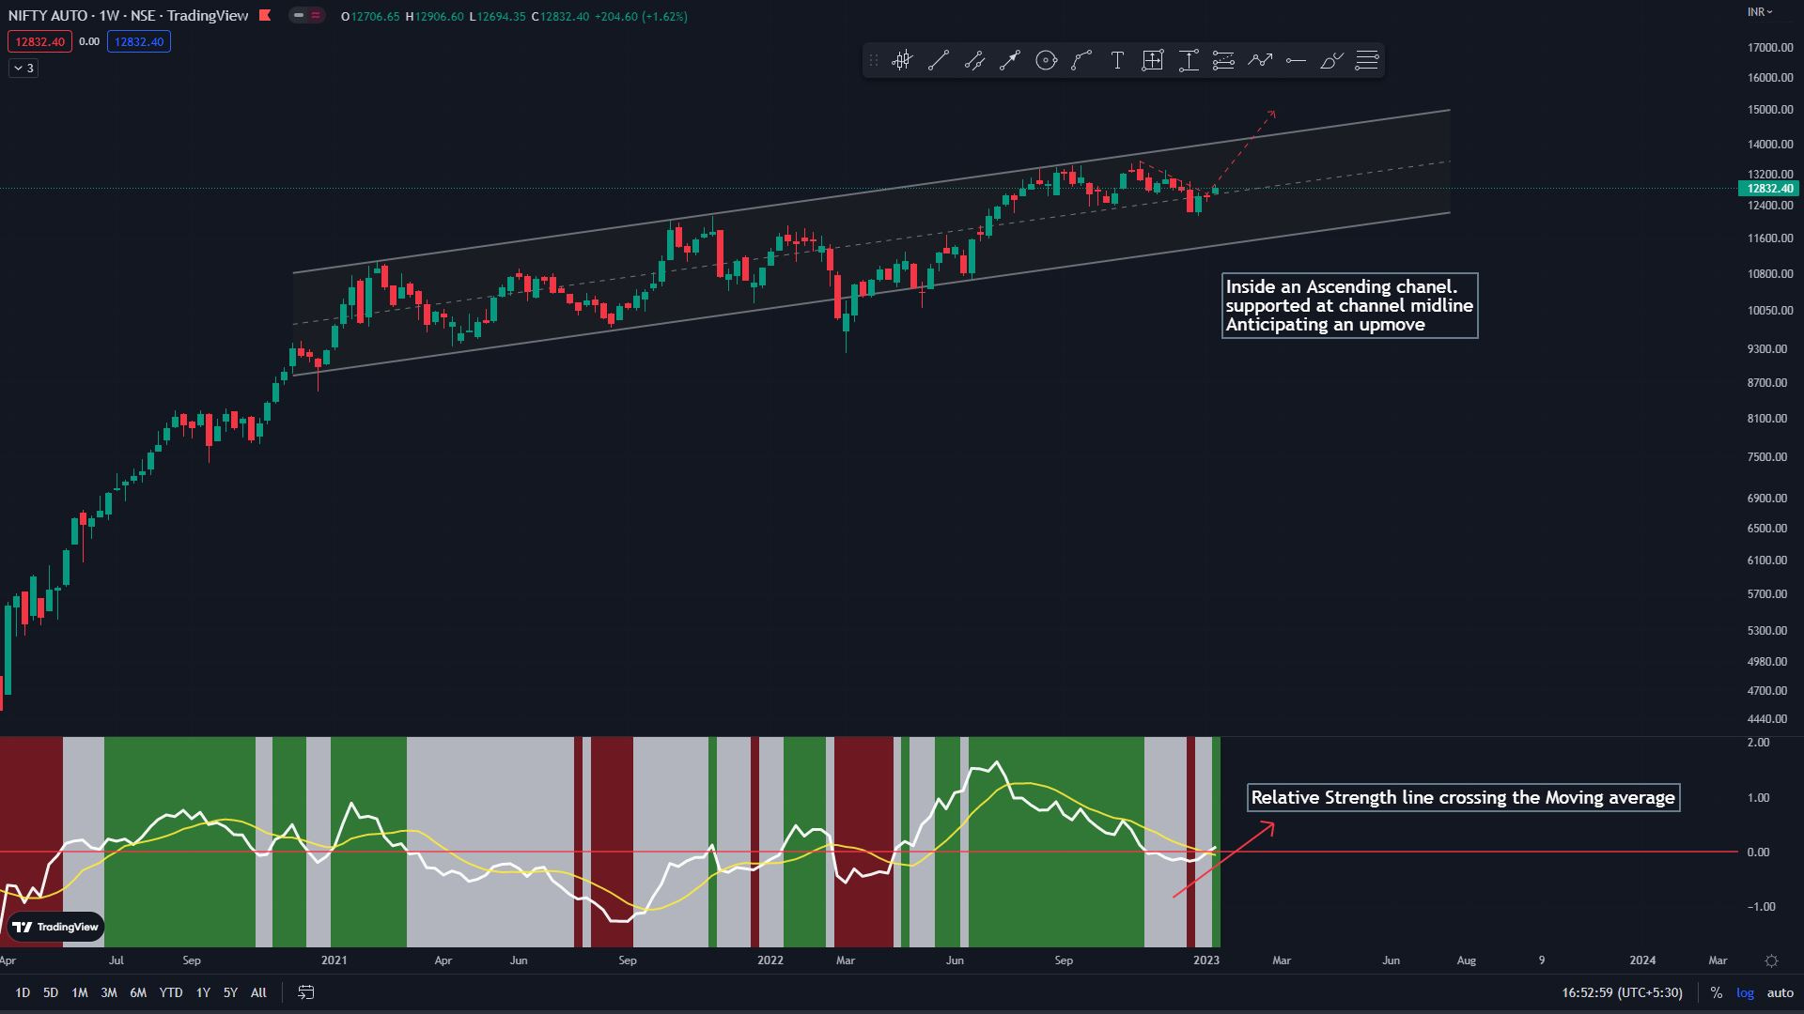Select the Trend Line drawing tool
1804x1014 pixels.
[x=938, y=60]
